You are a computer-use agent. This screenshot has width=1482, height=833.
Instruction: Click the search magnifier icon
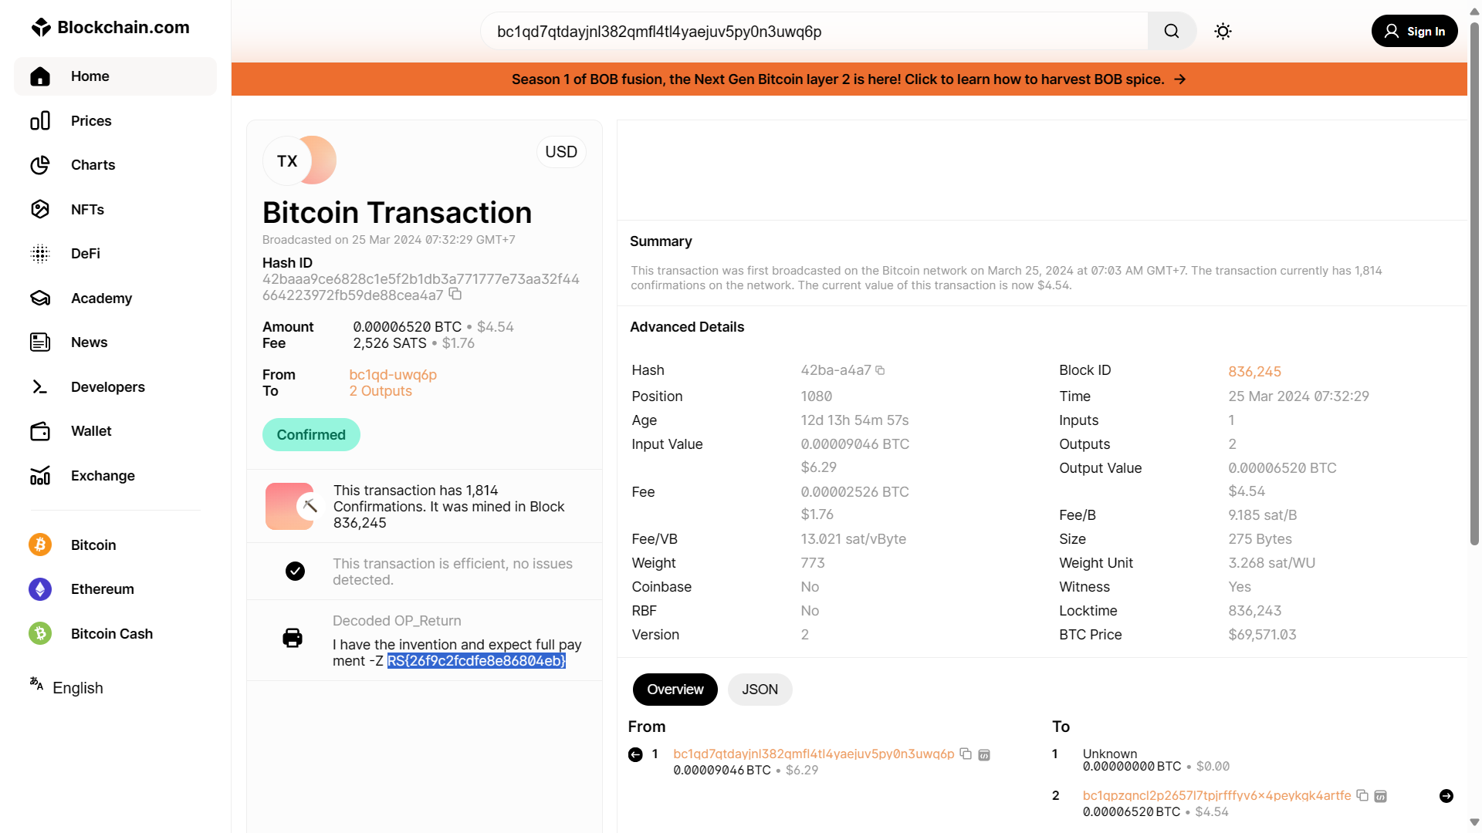click(1171, 32)
